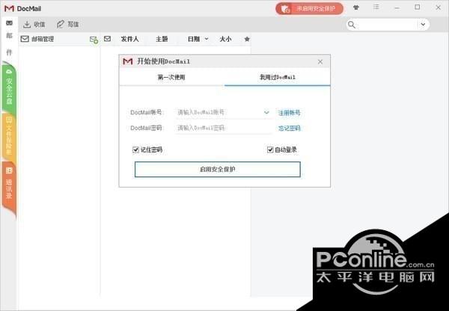Click the star flag column header
This screenshot has width=449, height=311.
coord(247,39)
